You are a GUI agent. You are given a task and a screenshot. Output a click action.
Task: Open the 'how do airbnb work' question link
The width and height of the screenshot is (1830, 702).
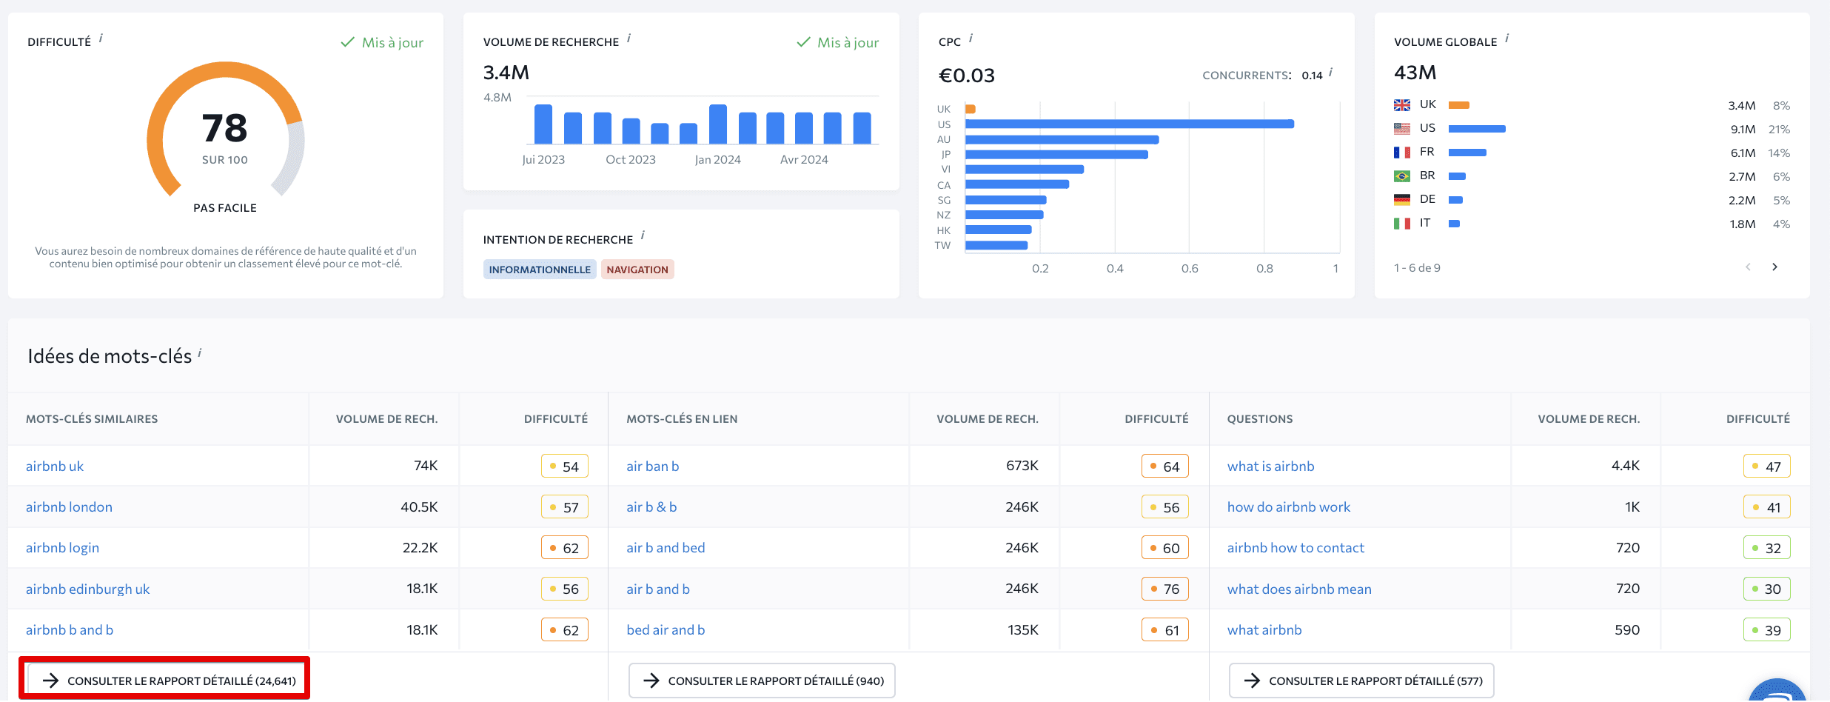(x=1288, y=507)
